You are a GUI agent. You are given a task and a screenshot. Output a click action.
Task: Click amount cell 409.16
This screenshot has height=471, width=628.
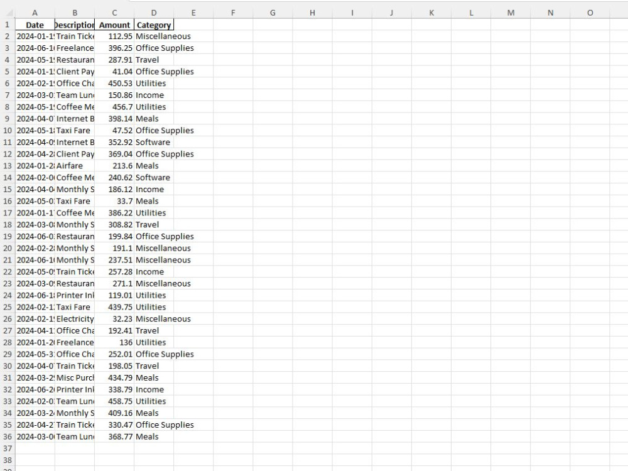(x=114, y=413)
